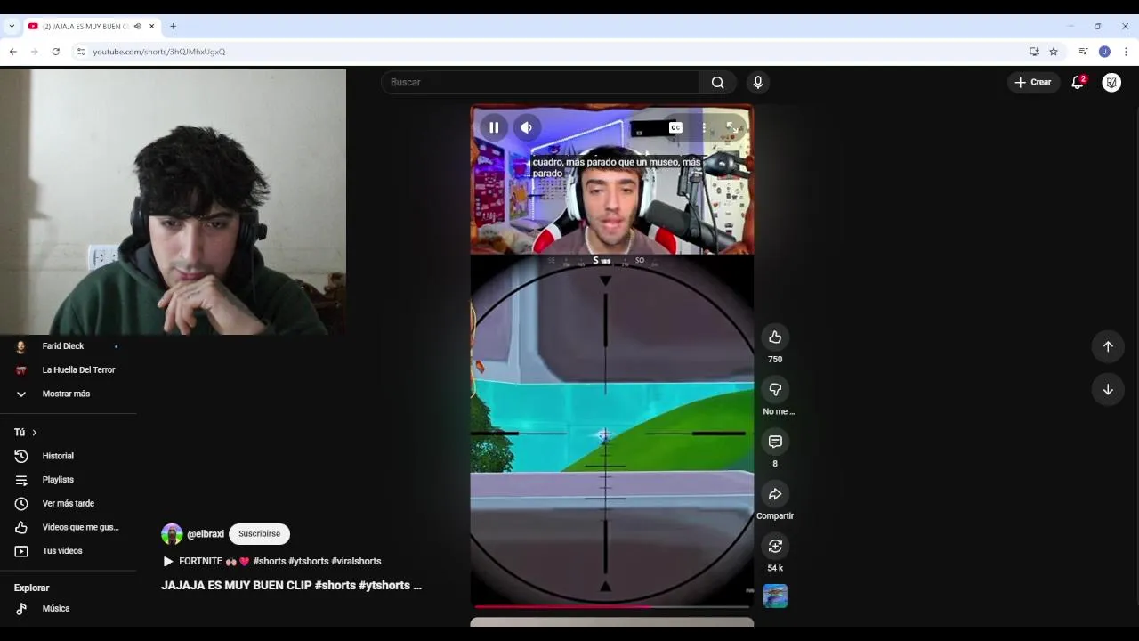Screen dimensions: 1139x641
Task: Reload the page with refresh icon
Action: [x=55, y=52]
